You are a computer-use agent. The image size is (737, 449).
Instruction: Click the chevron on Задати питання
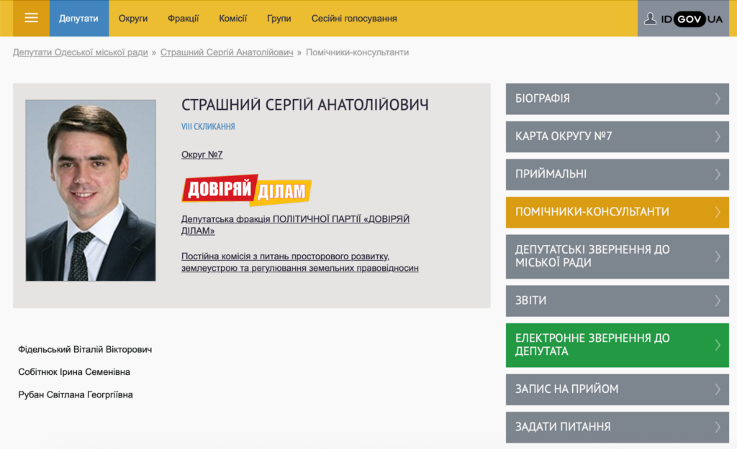pyautogui.click(x=717, y=427)
